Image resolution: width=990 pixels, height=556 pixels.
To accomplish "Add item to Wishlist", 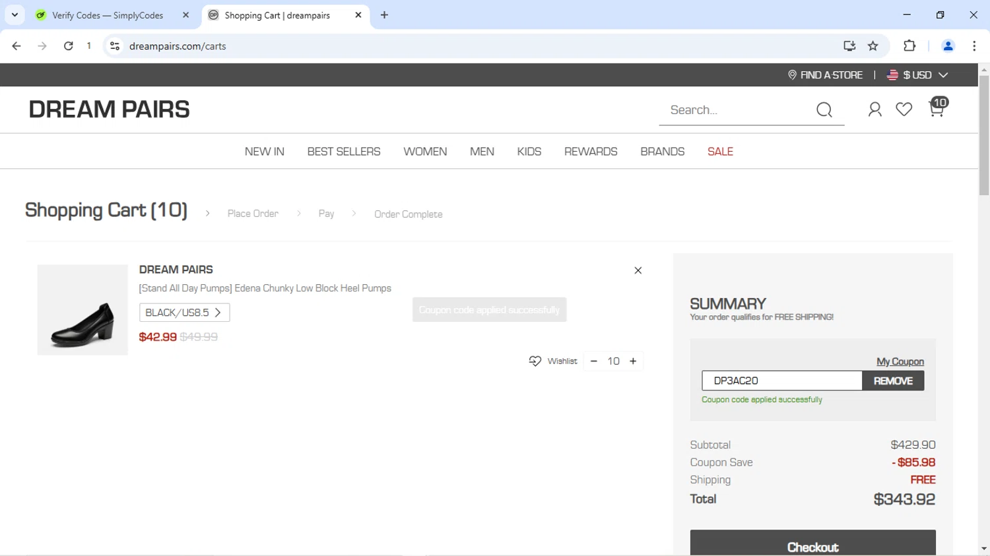I will tap(553, 361).
